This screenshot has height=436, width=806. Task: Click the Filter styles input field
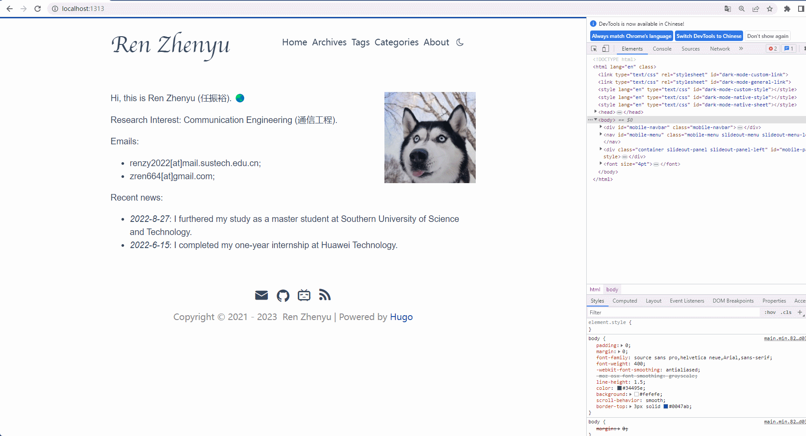tap(673, 312)
